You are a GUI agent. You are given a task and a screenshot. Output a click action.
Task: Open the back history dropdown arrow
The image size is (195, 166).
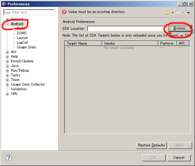[x=173, y=12]
